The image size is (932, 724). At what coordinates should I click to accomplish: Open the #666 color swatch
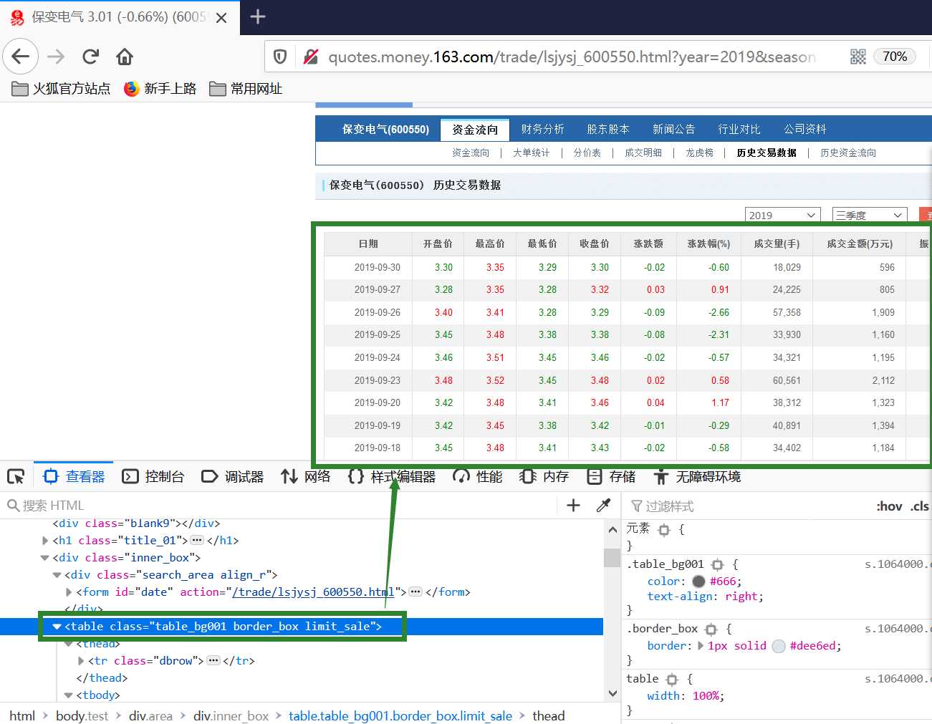[698, 581]
